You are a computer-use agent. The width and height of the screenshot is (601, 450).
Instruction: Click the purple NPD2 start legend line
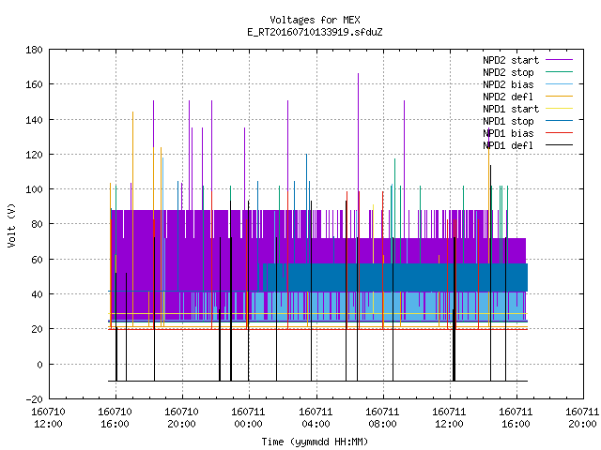[560, 60]
